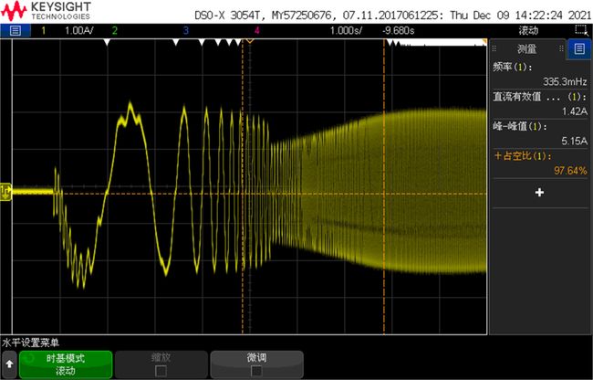
Task: Click the zoom selection box icon top right
Action: point(579,30)
